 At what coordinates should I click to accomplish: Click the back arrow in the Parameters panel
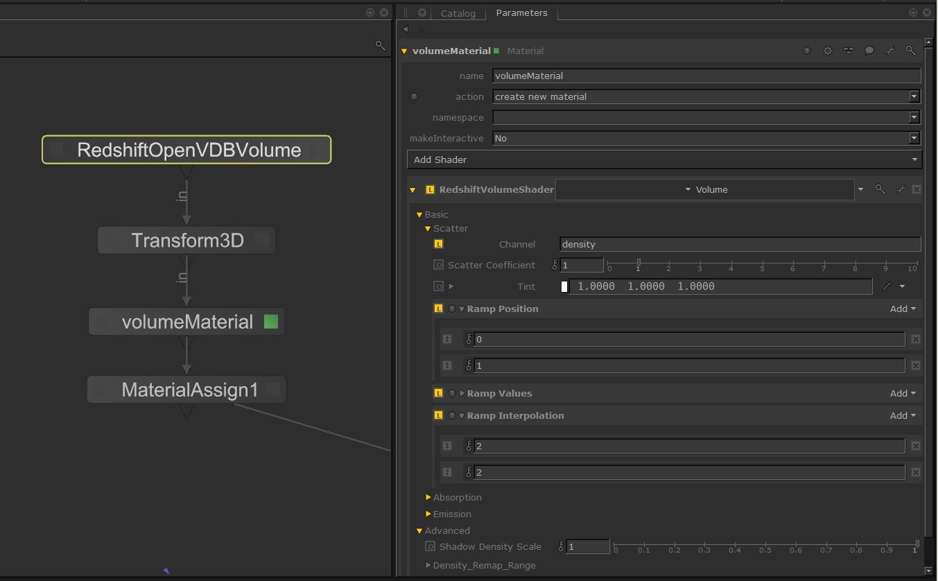pyautogui.click(x=406, y=29)
